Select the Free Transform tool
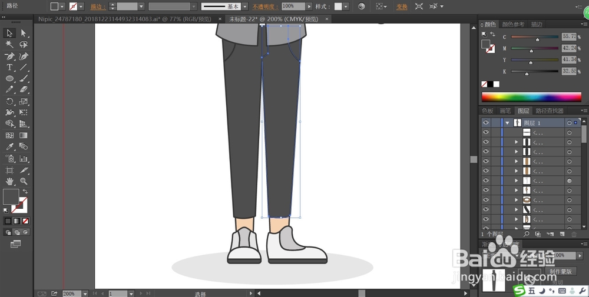589x297 pixels. (x=24, y=112)
